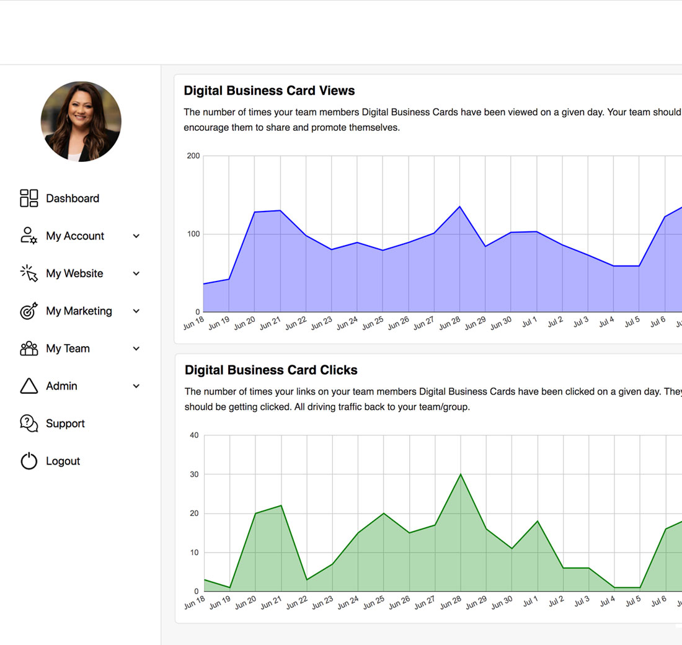Viewport: 682px width, 645px height.
Task: Open the Admin menu label
Action: (61, 386)
